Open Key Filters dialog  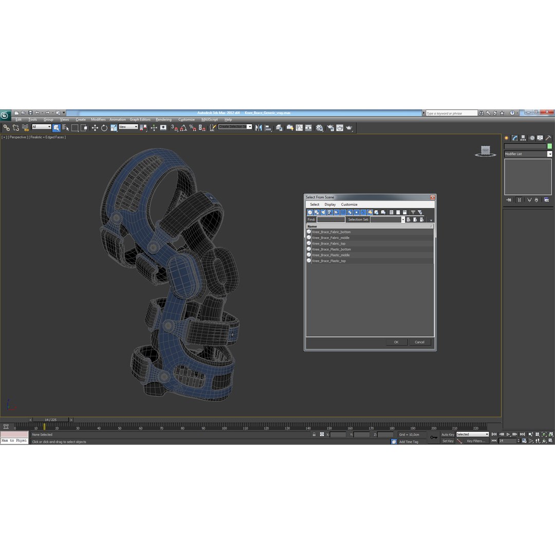[x=475, y=441]
